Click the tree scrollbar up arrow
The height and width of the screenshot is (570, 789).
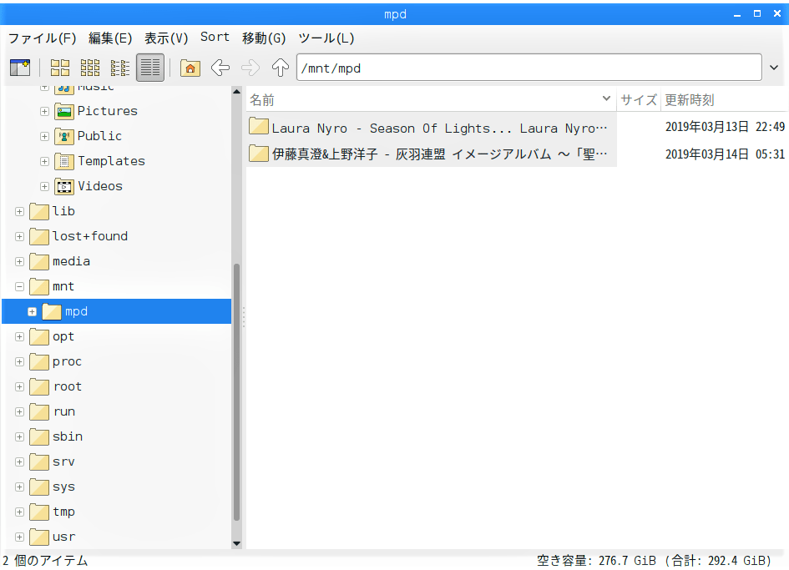coord(236,92)
